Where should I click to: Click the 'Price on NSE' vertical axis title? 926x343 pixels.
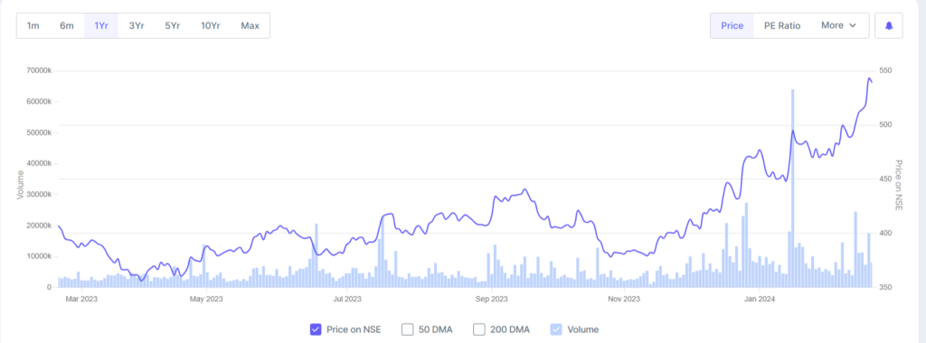click(x=899, y=184)
